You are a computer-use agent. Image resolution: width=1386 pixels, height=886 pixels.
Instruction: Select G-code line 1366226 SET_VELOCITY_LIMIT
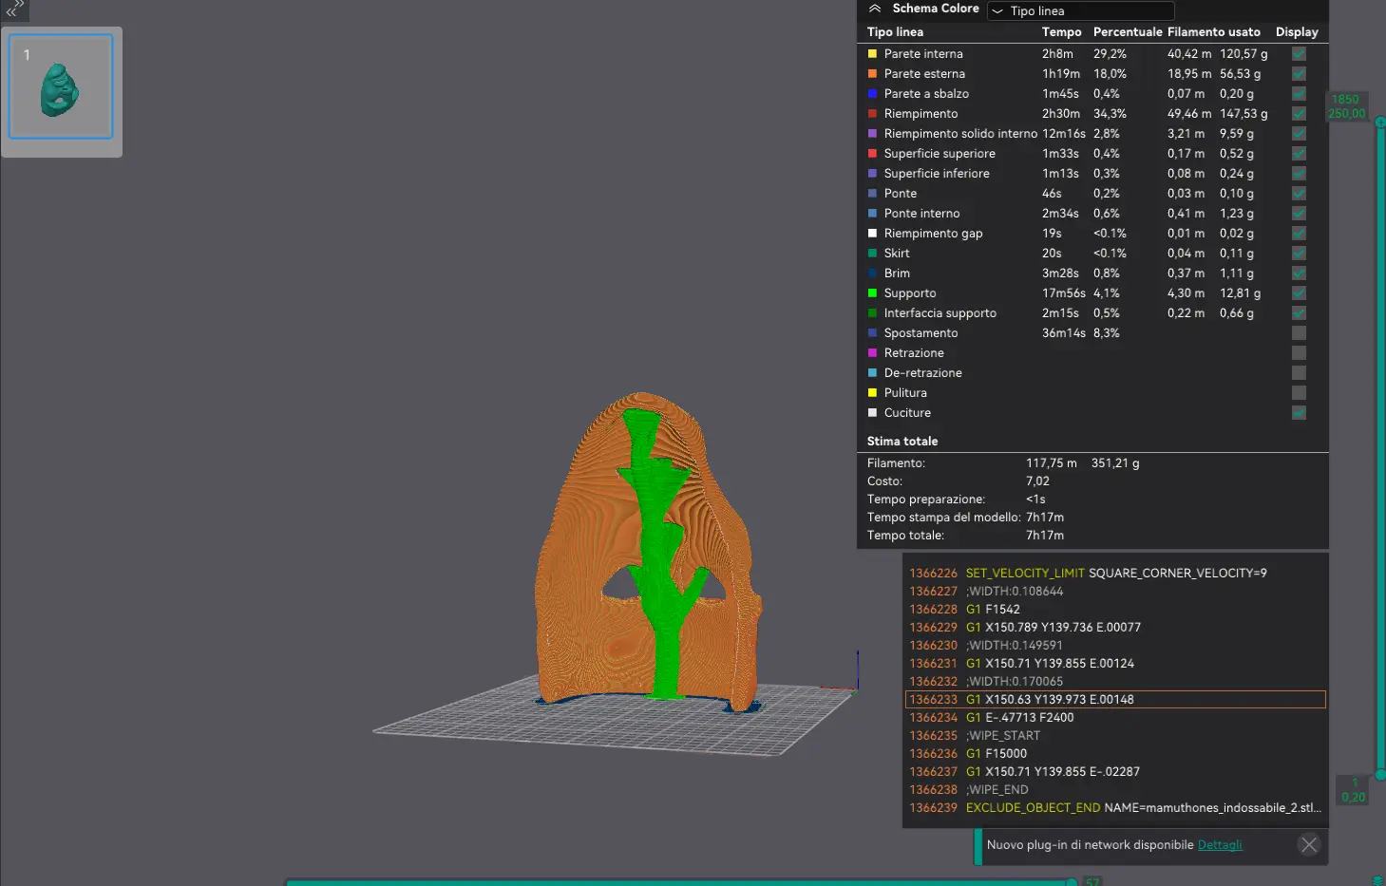1115,574
